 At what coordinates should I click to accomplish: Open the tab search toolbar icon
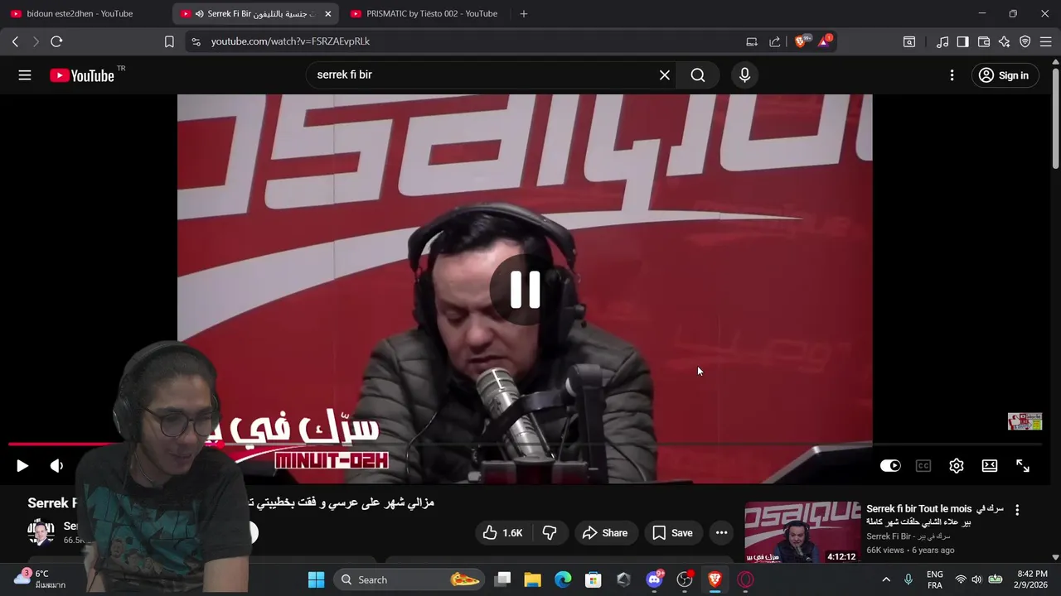(x=909, y=41)
